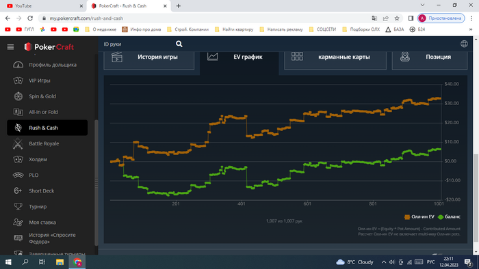Open the volume control tray icon
479x269 pixels.
[x=392, y=262]
